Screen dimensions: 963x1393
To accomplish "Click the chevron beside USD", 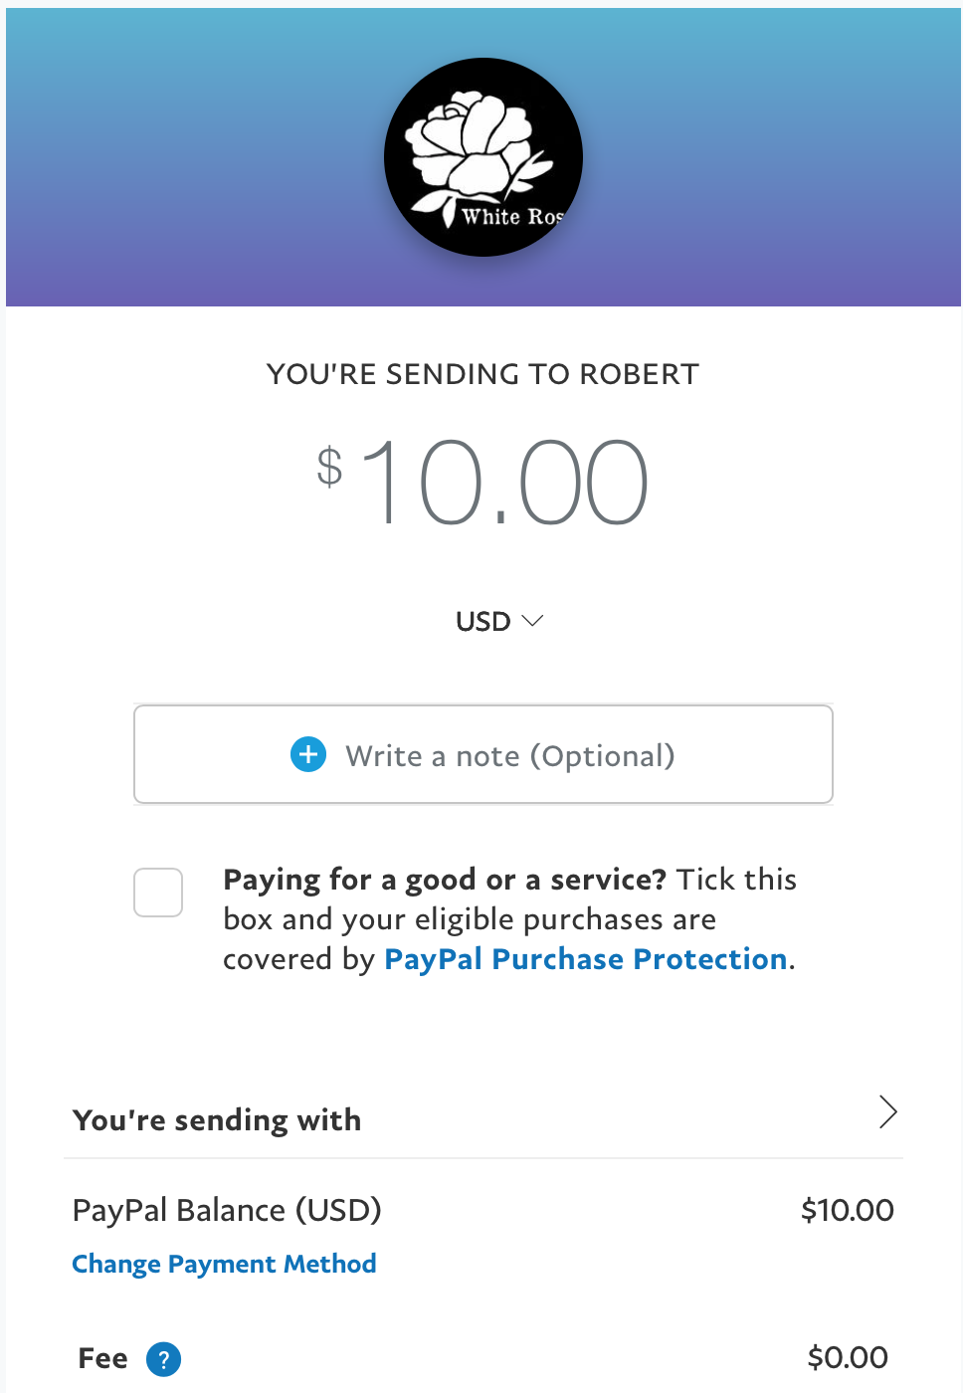I will pyautogui.click(x=532, y=620).
